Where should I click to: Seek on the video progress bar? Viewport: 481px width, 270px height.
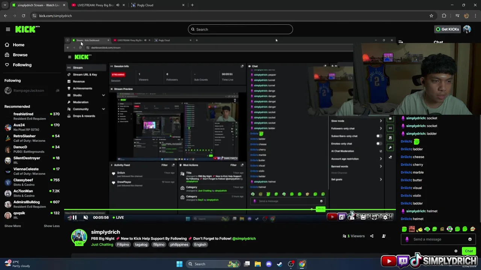tap(230, 210)
